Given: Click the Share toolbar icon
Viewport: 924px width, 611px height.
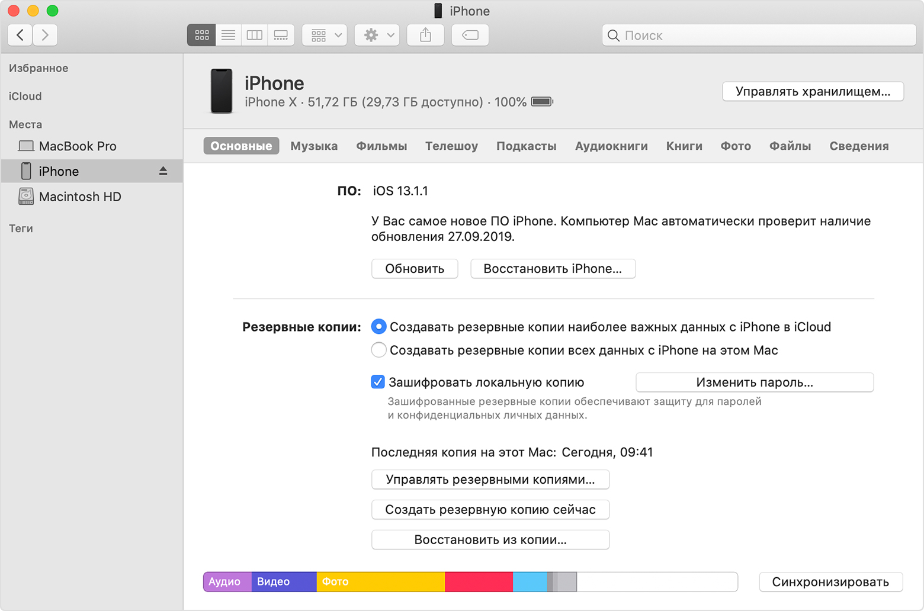Looking at the screenshot, I should [425, 36].
